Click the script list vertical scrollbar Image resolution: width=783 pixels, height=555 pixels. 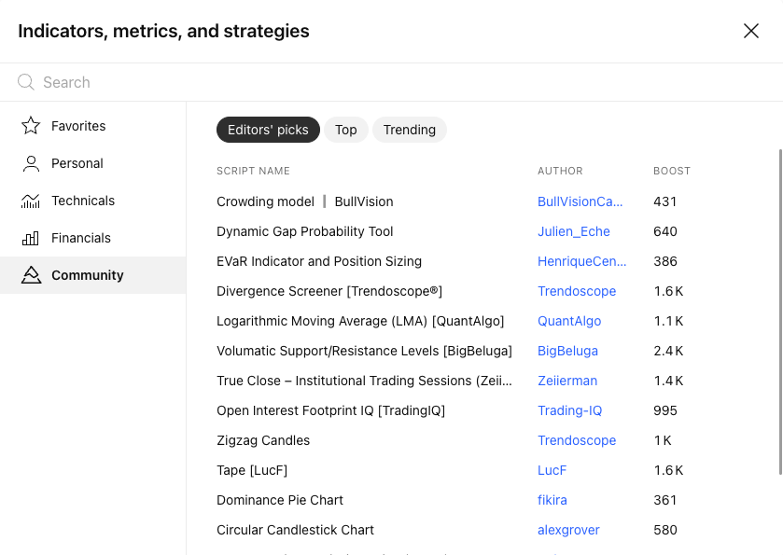click(780, 312)
